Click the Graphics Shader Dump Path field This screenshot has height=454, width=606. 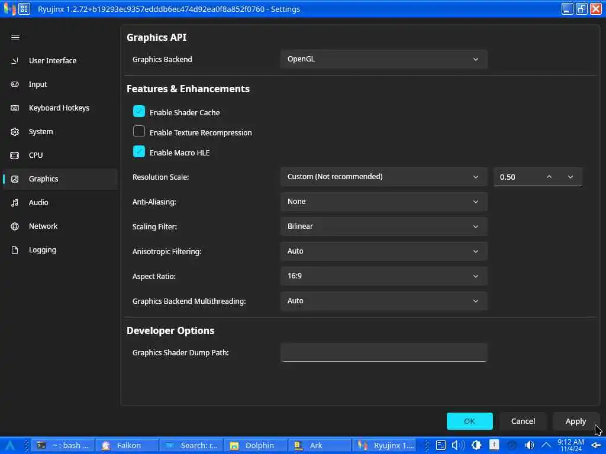coord(383,352)
